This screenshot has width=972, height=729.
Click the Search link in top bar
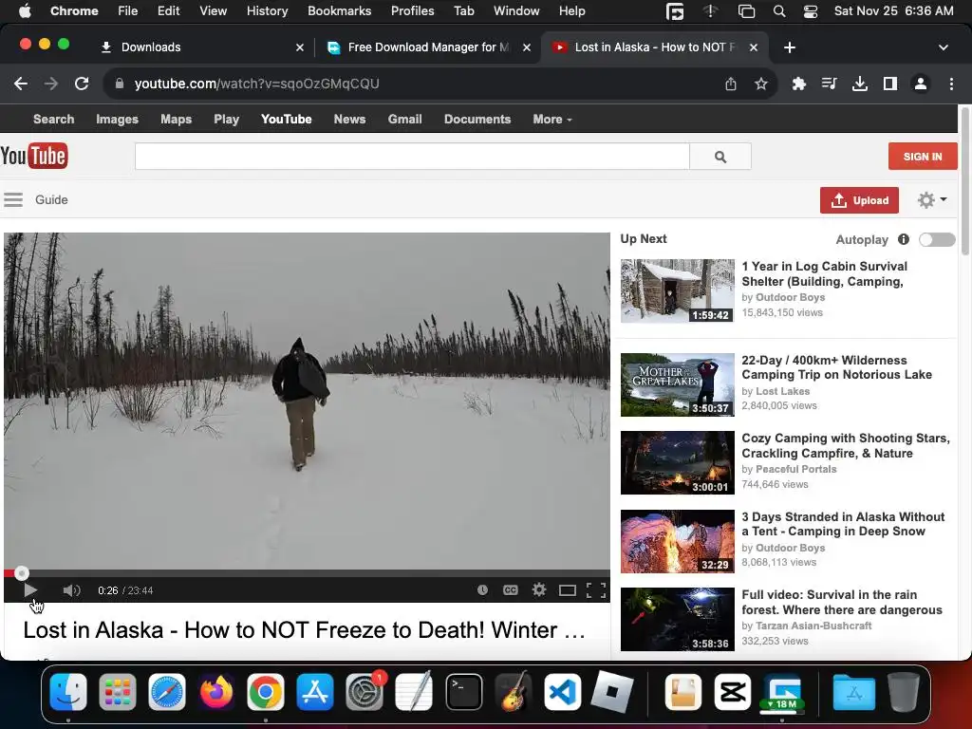click(x=53, y=119)
